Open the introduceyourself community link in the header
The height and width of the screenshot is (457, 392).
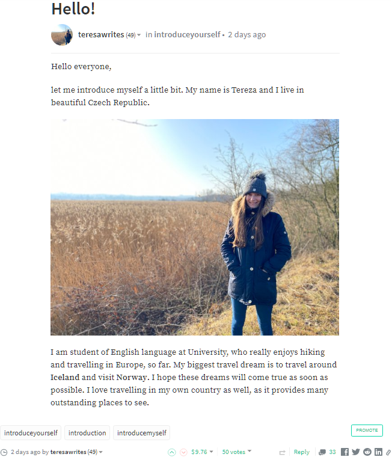pyautogui.click(x=187, y=35)
